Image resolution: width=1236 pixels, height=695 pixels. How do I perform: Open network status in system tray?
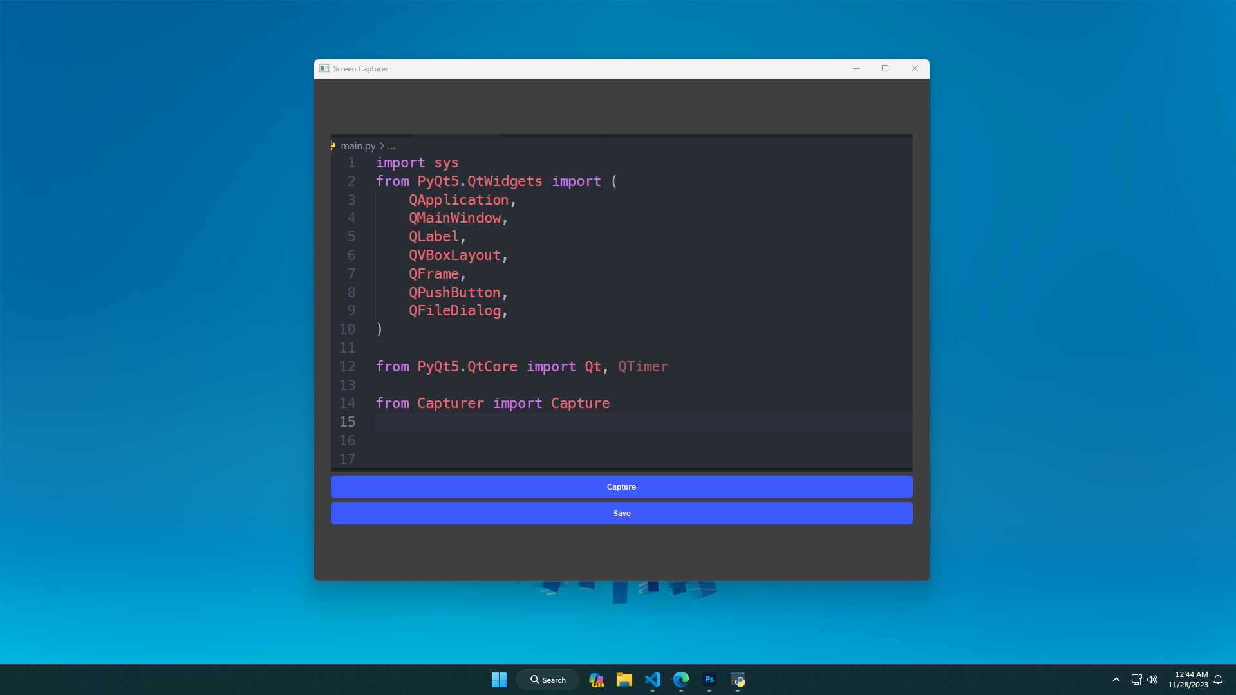tap(1136, 680)
